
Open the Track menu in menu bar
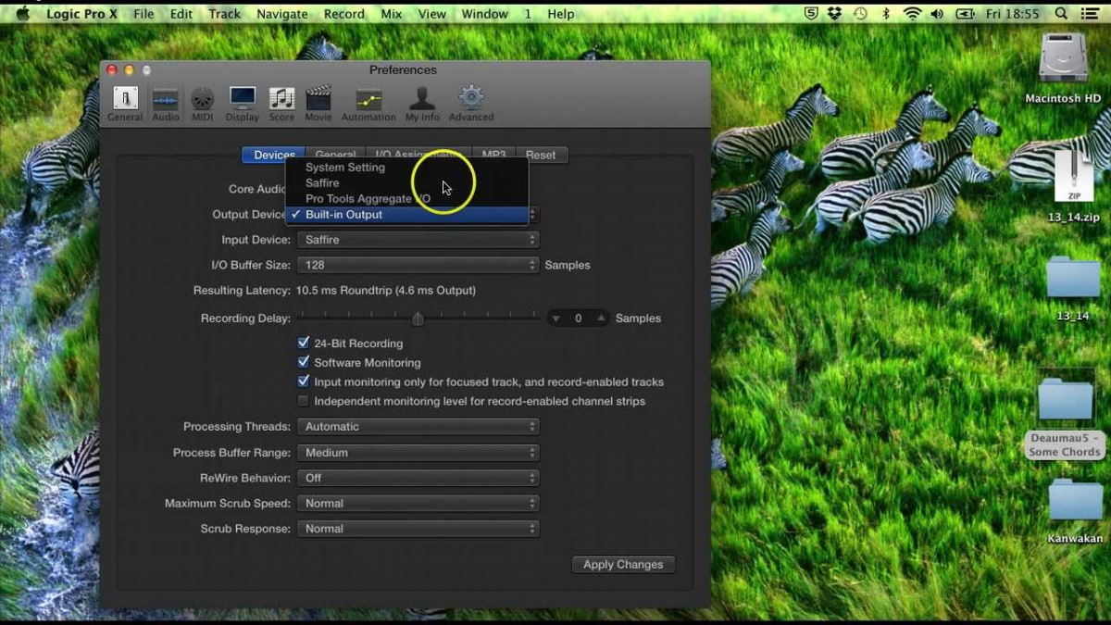224,14
